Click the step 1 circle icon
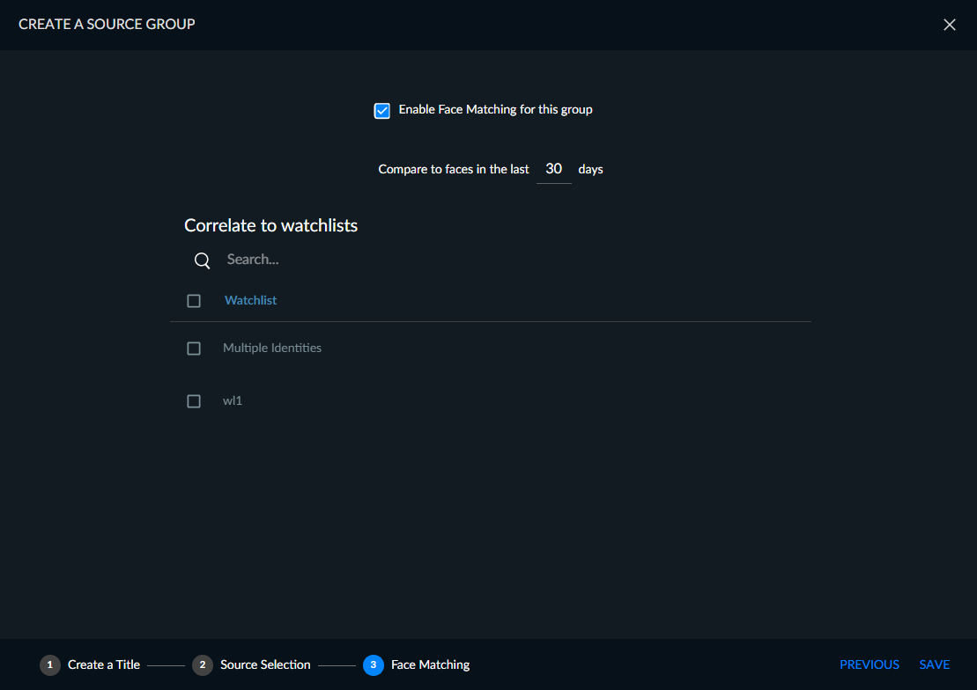Screen dimensions: 977x690 (50, 664)
